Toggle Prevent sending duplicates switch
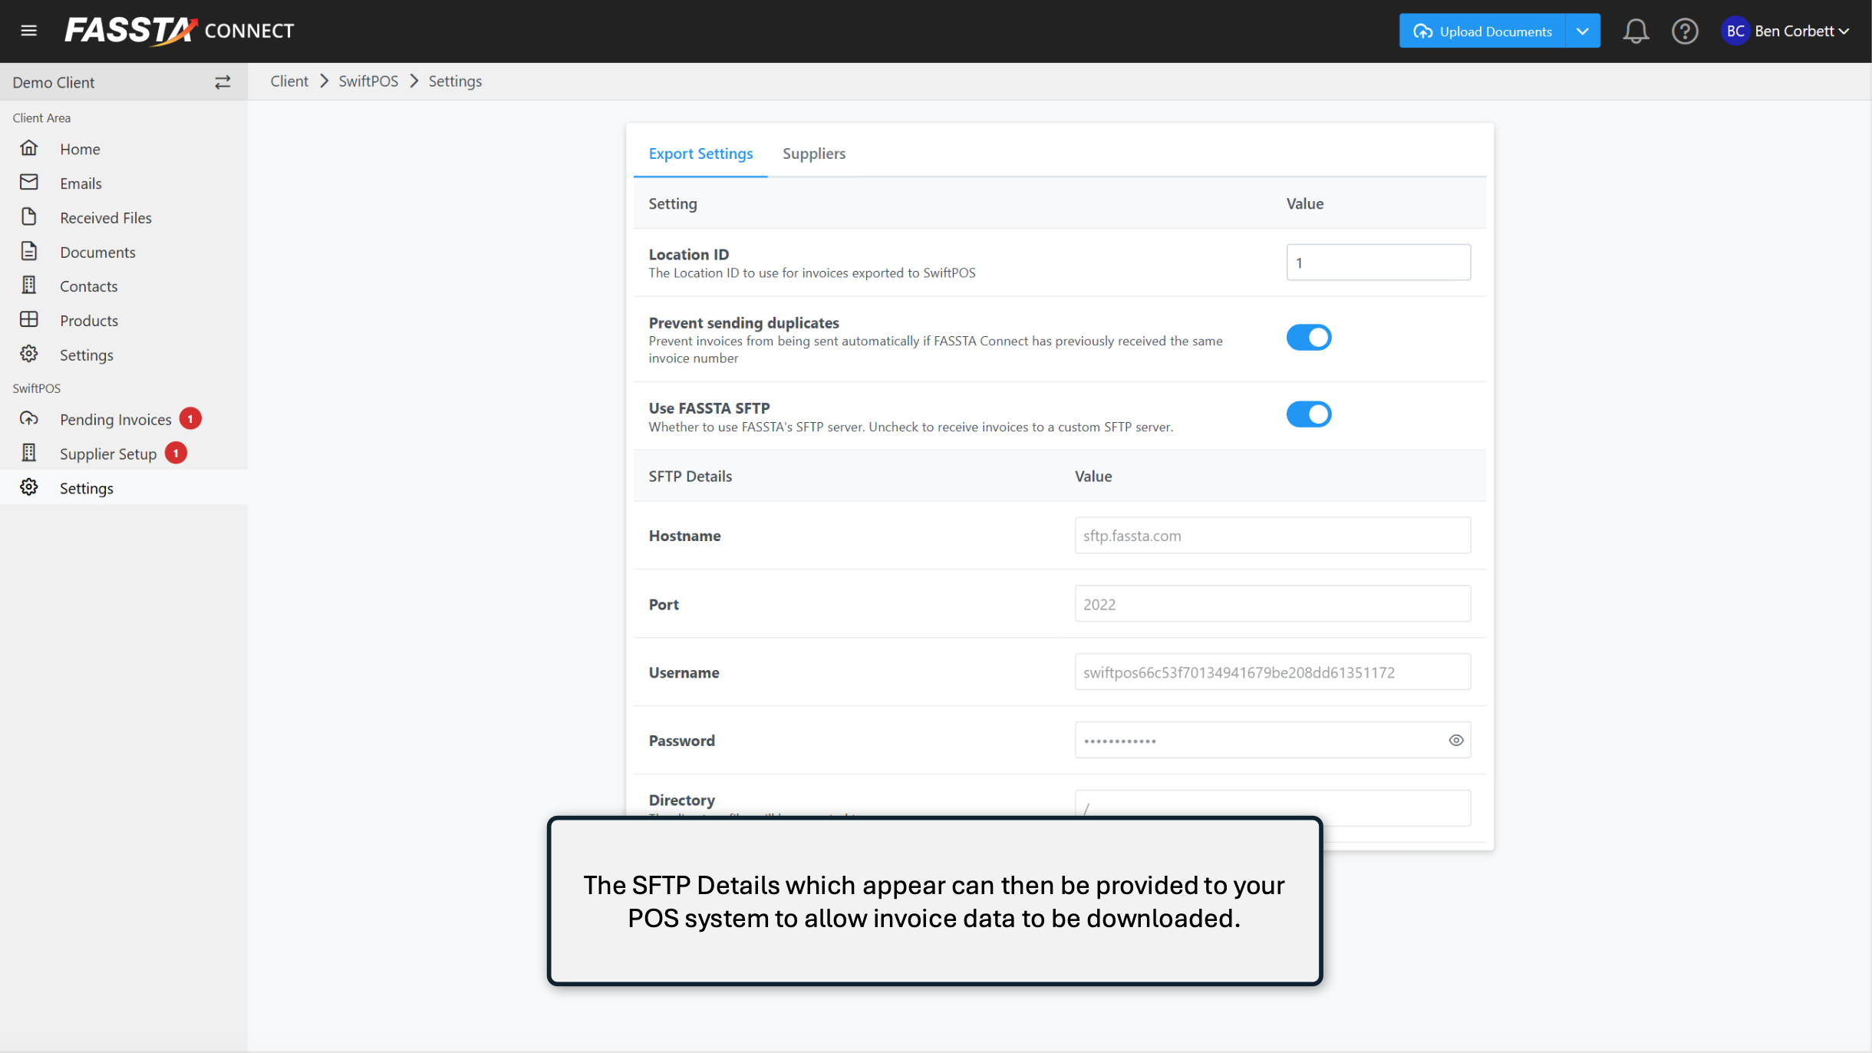Viewport: 1872px width, 1053px height. click(x=1309, y=338)
